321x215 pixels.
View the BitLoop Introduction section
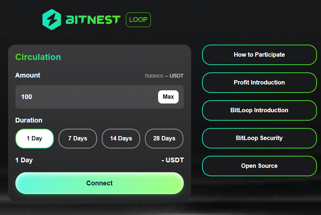click(259, 110)
